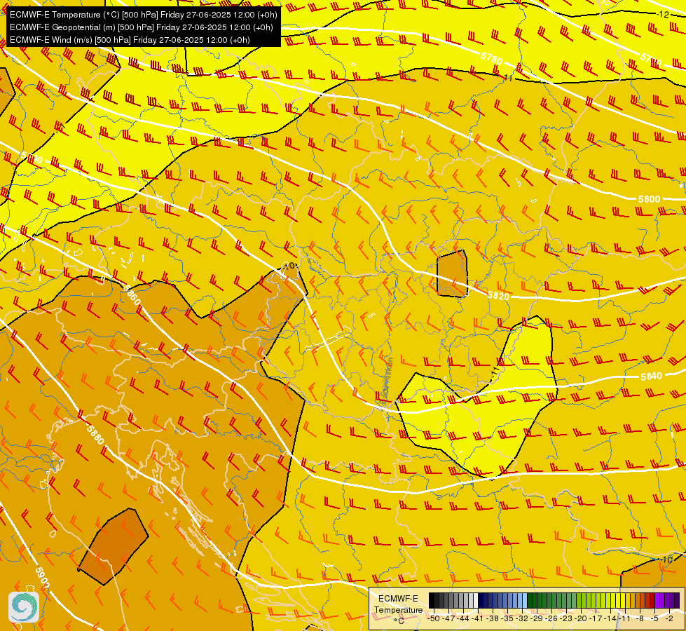Image resolution: width=686 pixels, height=631 pixels.
Task: Click the 5900 geopotential contour label
Action: (43, 578)
